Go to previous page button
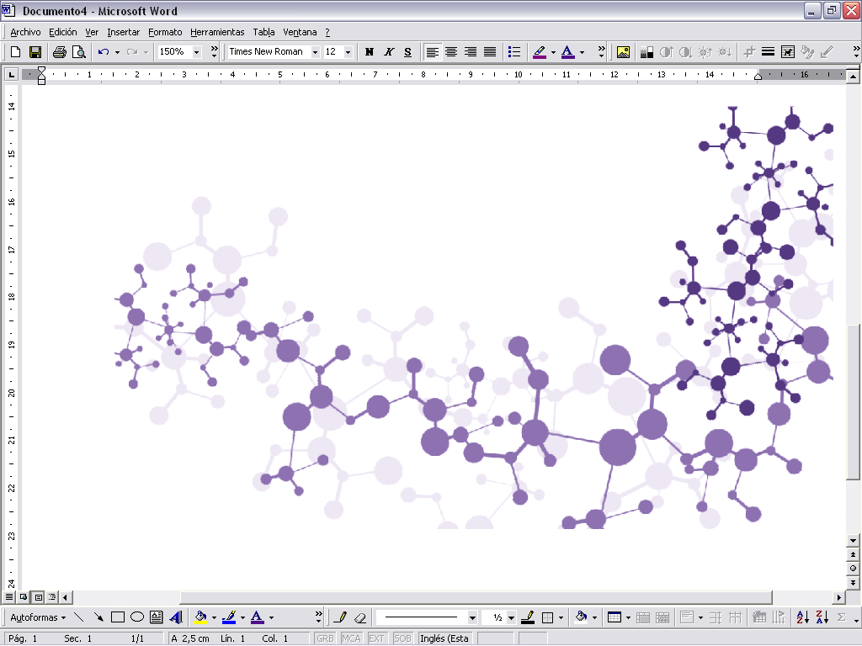This screenshot has height=646, width=862. (x=853, y=555)
